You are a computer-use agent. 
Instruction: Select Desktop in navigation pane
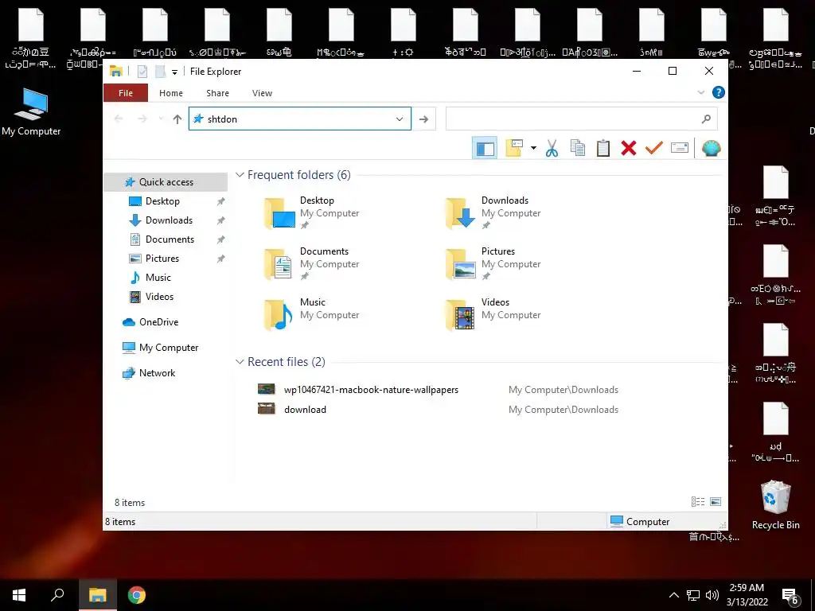tap(162, 201)
